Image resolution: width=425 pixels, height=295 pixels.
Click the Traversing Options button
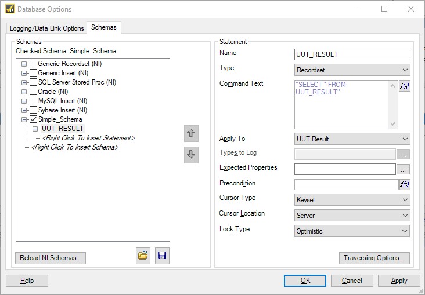point(374,258)
